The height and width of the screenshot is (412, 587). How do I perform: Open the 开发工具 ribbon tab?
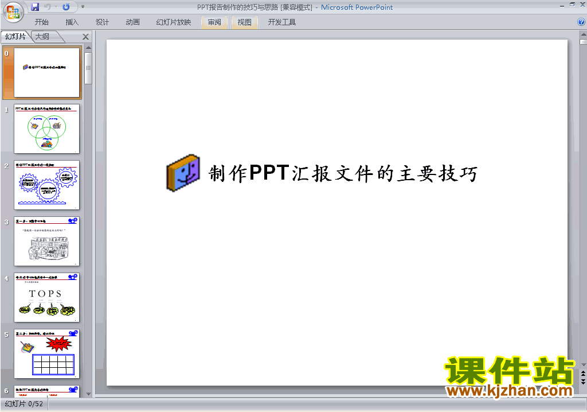click(x=282, y=22)
